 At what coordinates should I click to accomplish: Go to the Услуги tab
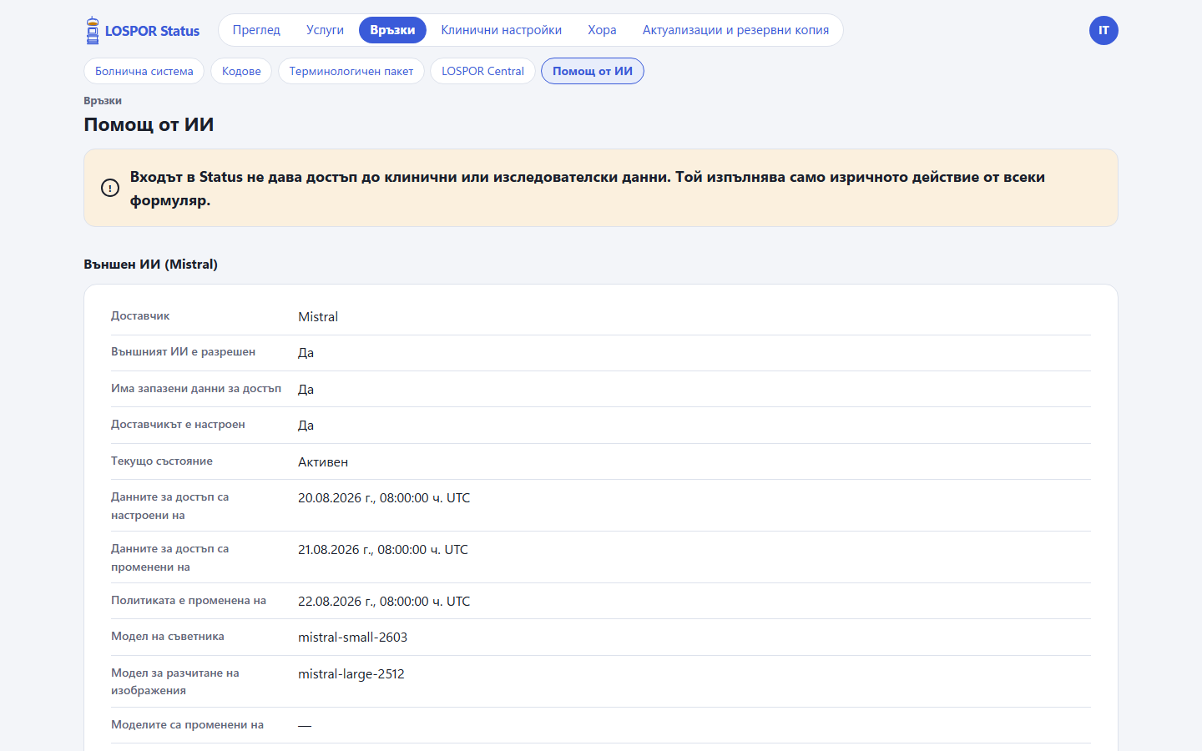[325, 30]
